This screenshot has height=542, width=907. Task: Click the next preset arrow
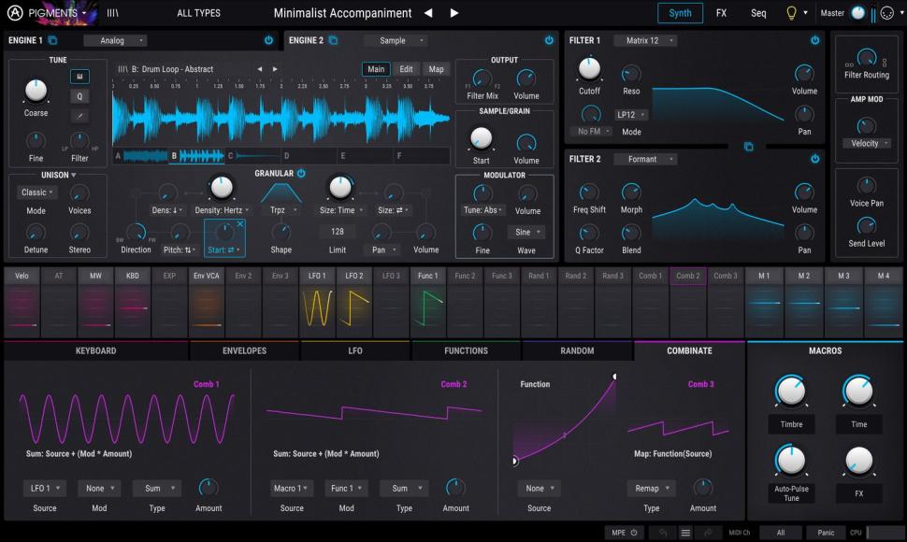pos(454,13)
